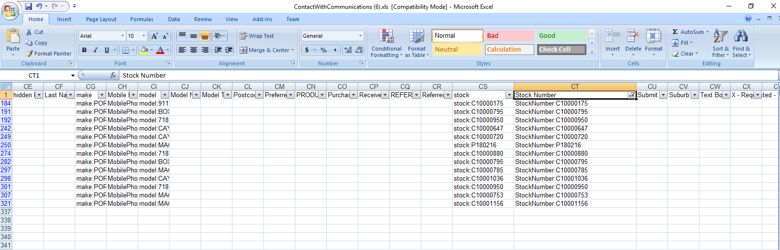This screenshot has height=250, width=780.
Task: Click the Paste clipboard icon
Action: [x=13, y=37]
